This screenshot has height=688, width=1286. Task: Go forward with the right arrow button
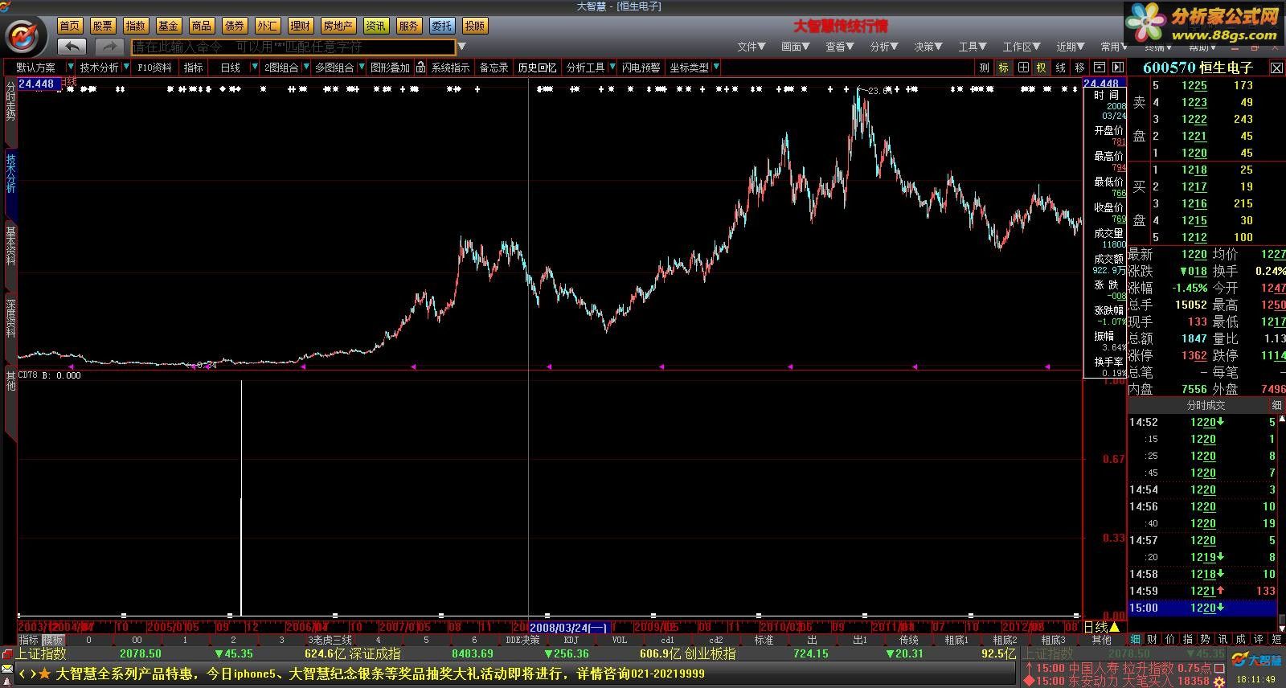(109, 47)
